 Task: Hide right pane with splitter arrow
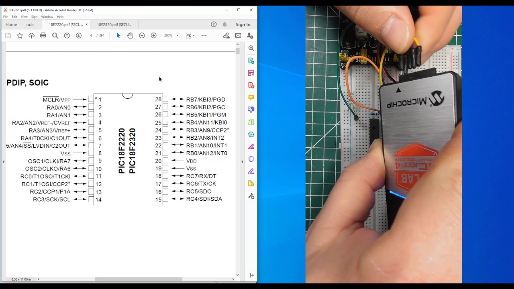click(242, 161)
